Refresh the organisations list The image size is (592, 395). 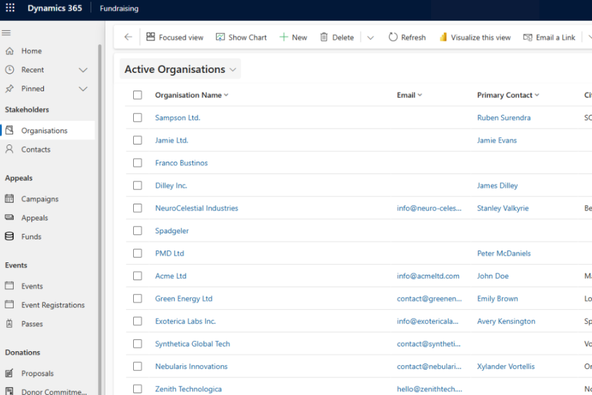pos(407,37)
